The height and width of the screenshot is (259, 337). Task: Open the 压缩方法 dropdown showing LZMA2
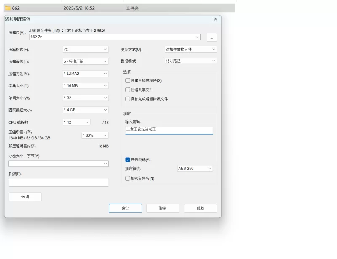pyautogui.click(x=86, y=74)
